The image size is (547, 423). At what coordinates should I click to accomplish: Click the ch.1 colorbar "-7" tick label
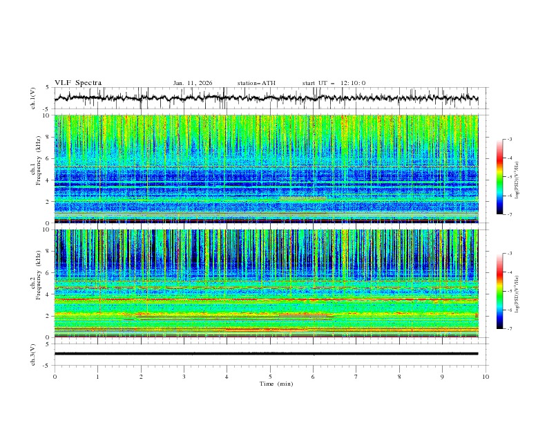click(x=509, y=214)
